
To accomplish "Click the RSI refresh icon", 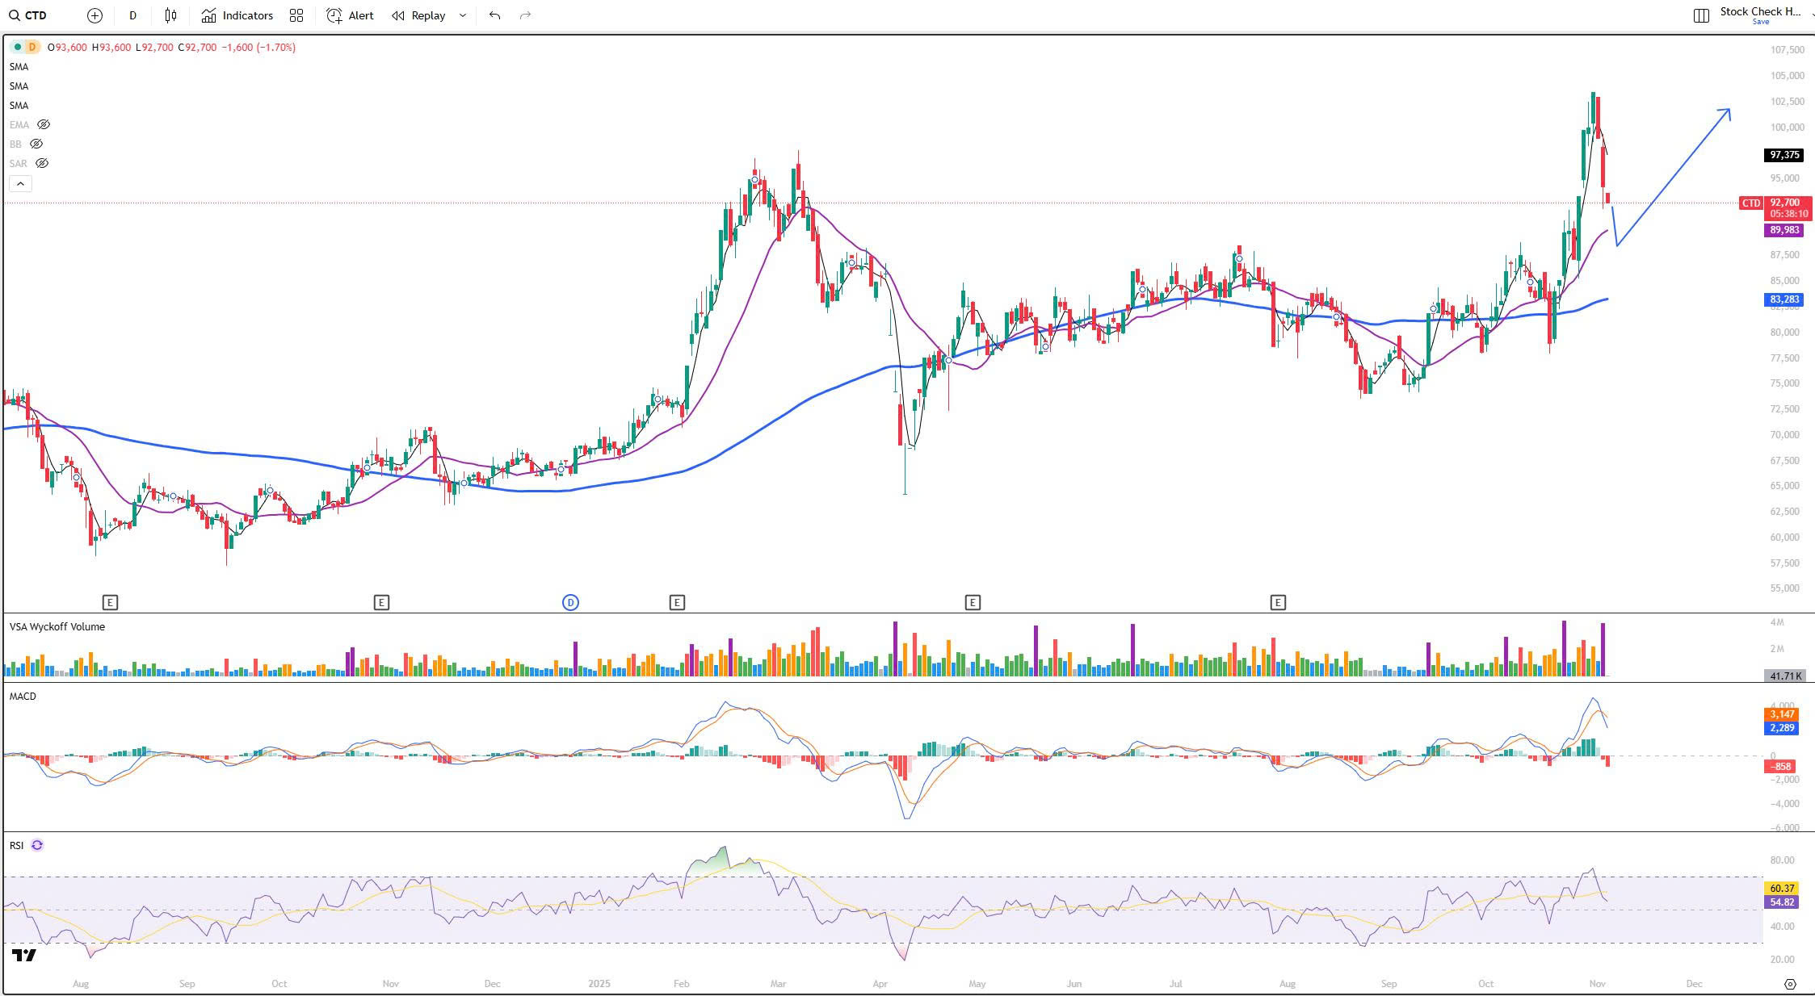I will (37, 845).
